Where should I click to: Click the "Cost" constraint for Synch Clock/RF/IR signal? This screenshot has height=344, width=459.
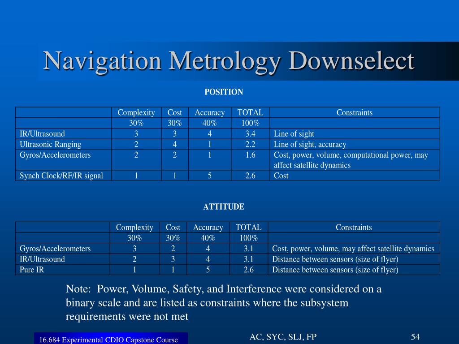(x=281, y=176)
